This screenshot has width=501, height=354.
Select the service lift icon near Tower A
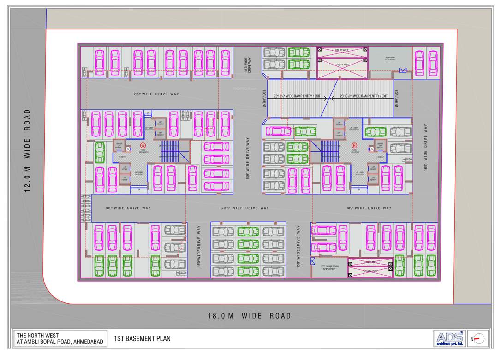[119, 146]
